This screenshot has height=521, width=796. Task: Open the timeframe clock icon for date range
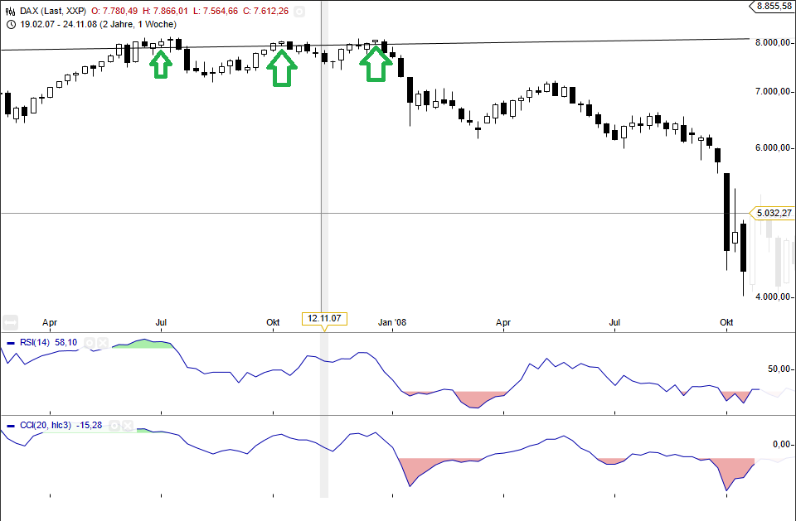(x=12, y=26)
